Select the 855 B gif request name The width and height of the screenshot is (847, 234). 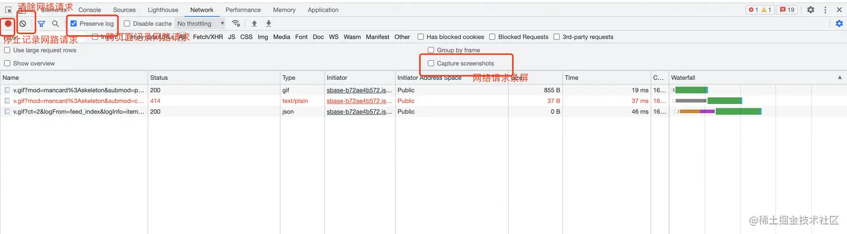tap(78, 90)
